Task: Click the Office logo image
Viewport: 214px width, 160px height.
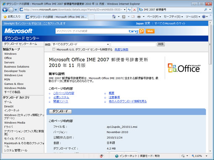Action: [x=184, y=68]
